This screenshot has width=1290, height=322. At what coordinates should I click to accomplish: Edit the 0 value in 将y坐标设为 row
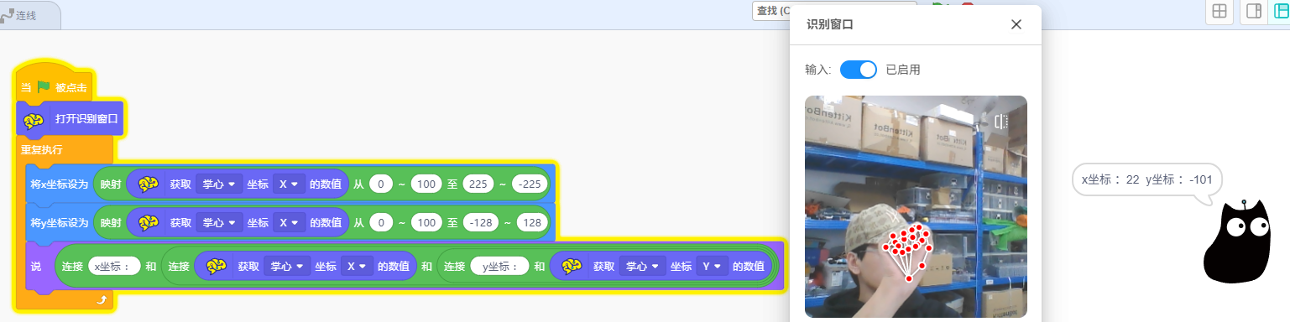(381, 223)
